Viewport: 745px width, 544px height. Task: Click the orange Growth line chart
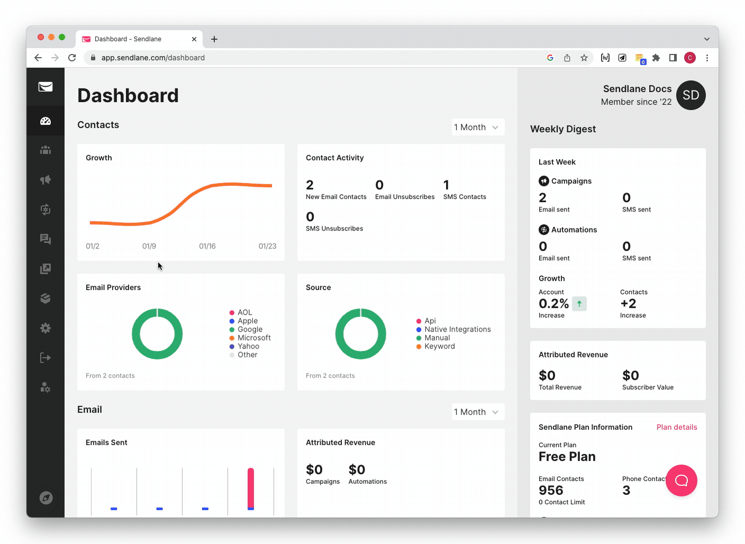coord(181,204)
